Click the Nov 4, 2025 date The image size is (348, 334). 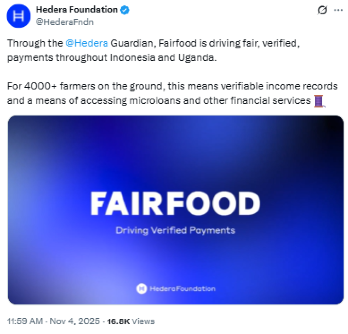[x=74, y=321]
